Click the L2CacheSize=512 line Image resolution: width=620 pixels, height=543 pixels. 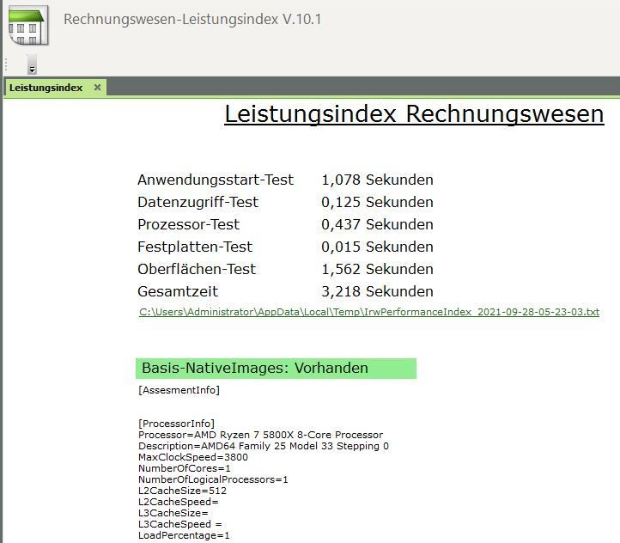pos(181,491)
